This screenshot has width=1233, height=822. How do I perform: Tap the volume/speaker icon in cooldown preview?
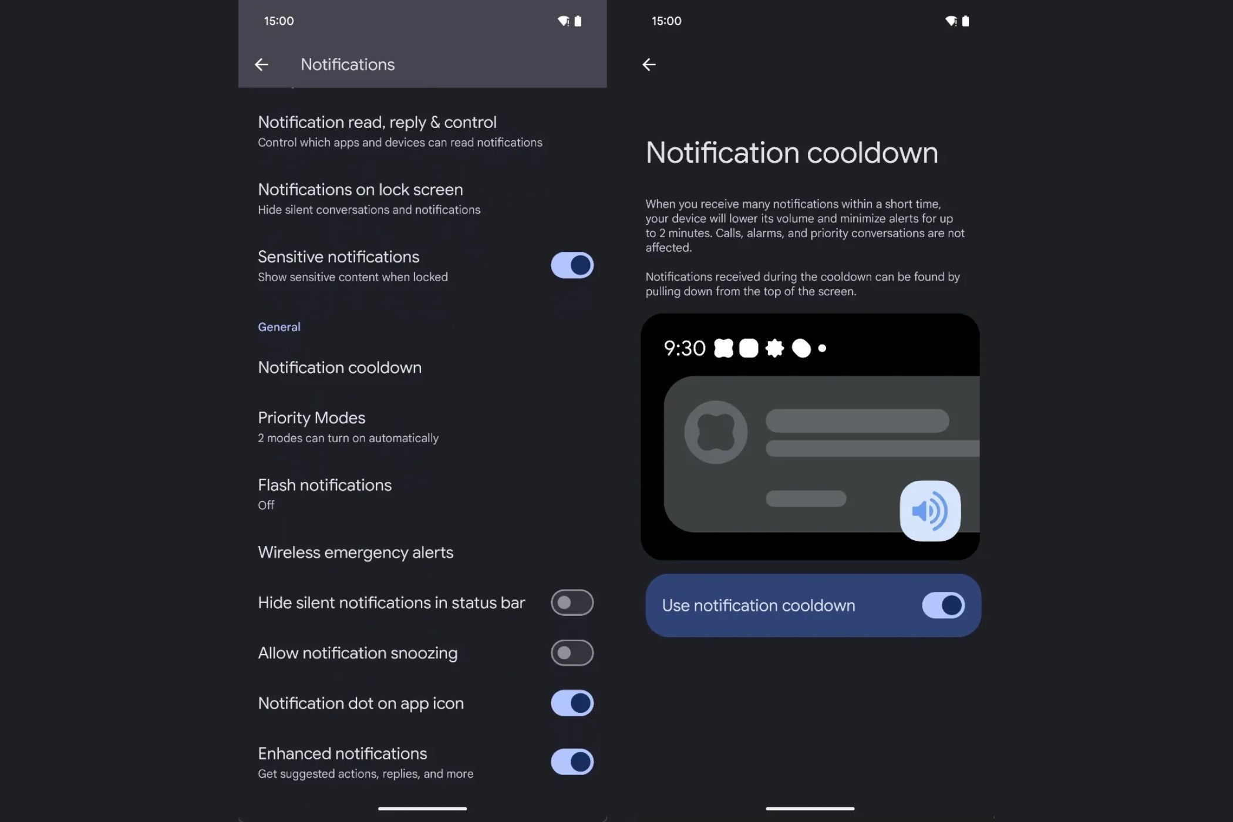(x=929, y=510)
